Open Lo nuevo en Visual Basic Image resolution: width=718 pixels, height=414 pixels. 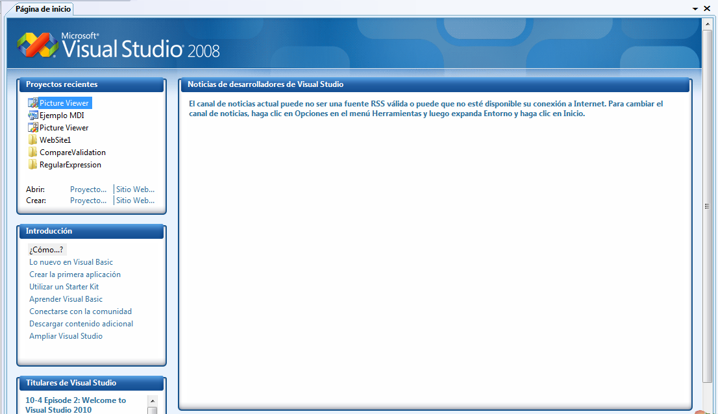(x=71, y=262)
